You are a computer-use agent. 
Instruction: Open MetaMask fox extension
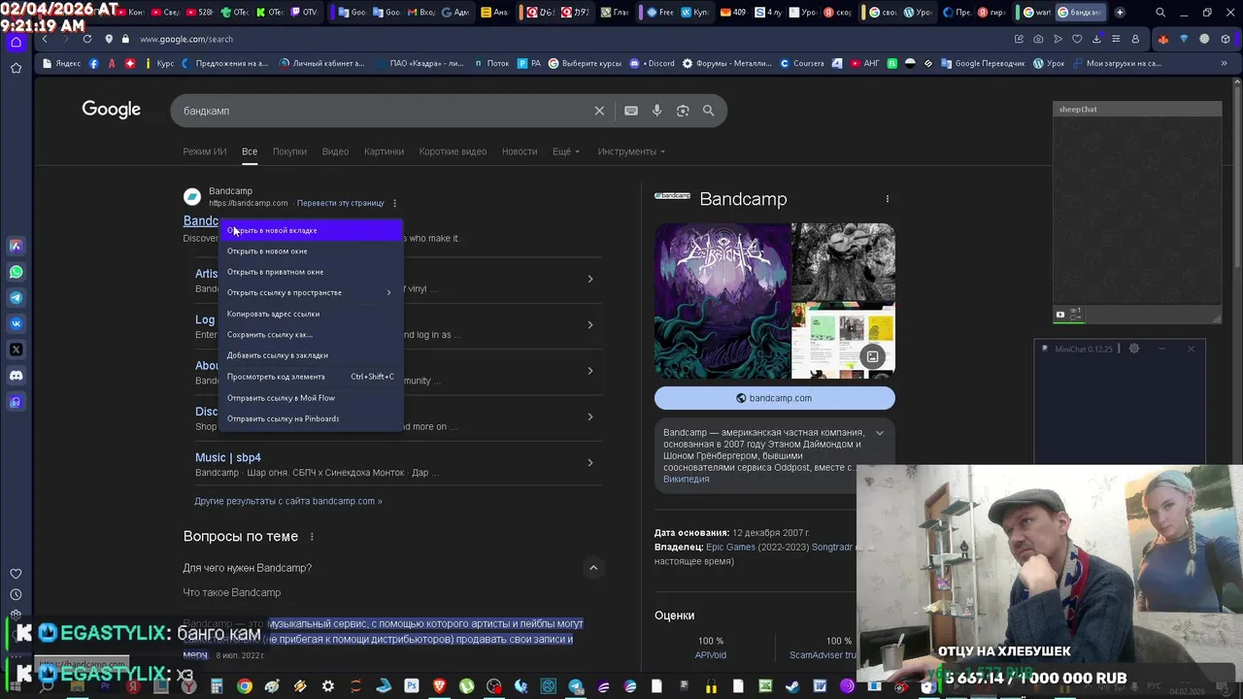(x=1163, y=39)
